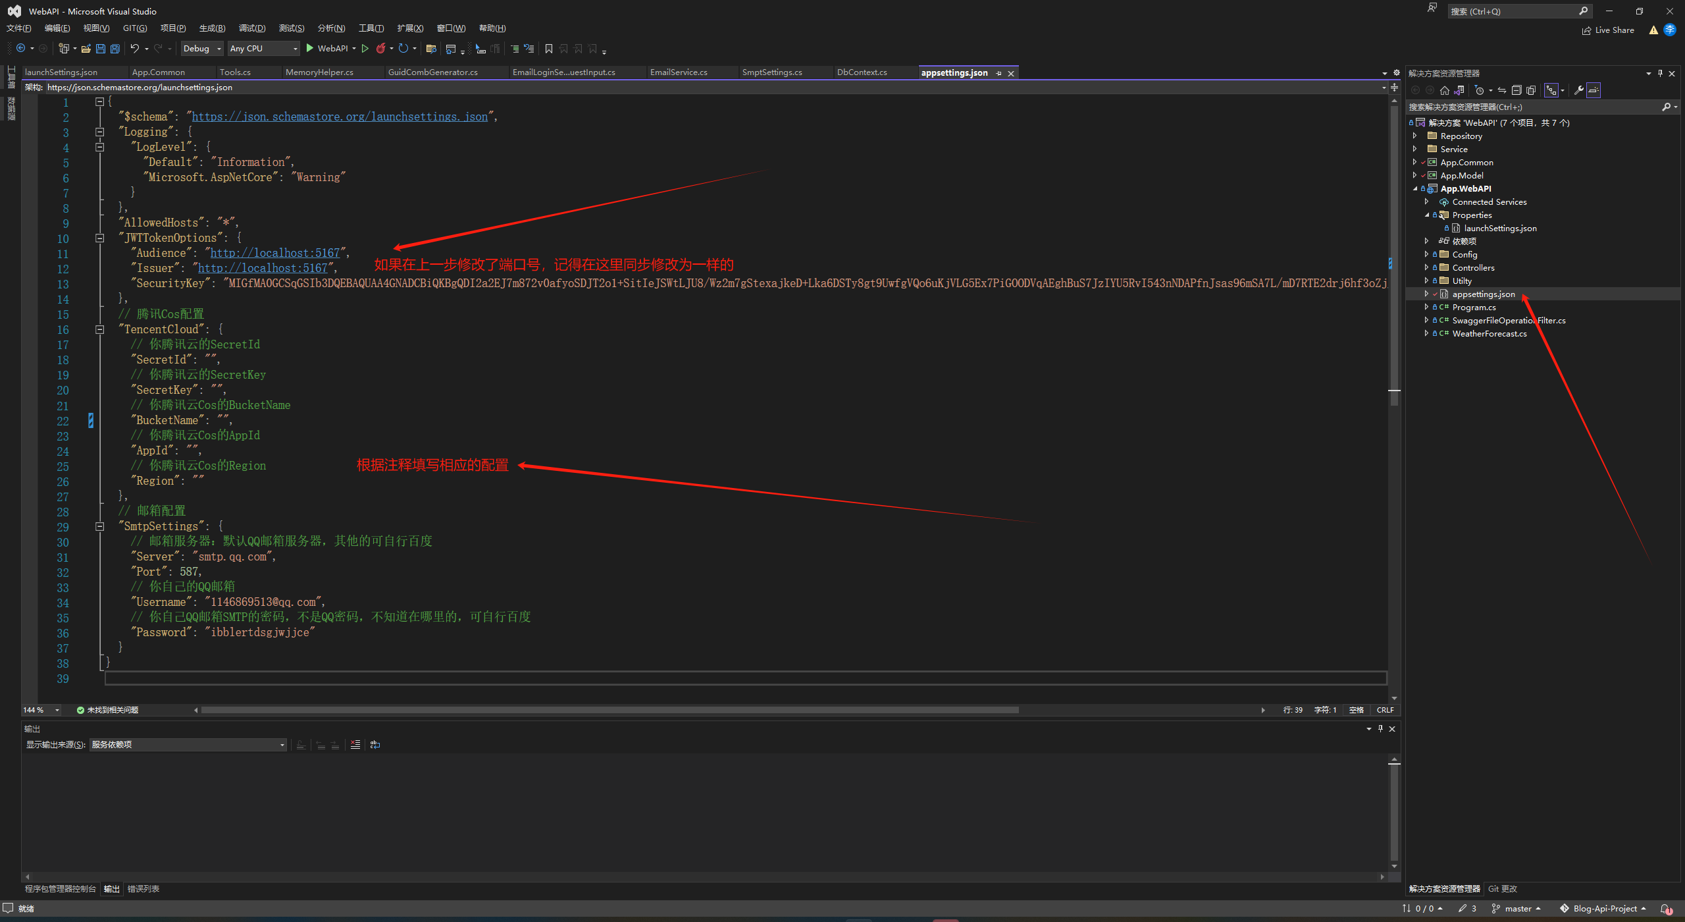Click the Restart circular arrow icon

(x=403, y=48)
